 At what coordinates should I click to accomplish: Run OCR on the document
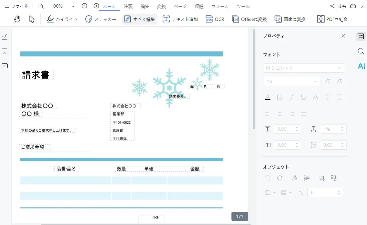pyautogui.click(x=215, y=19)
